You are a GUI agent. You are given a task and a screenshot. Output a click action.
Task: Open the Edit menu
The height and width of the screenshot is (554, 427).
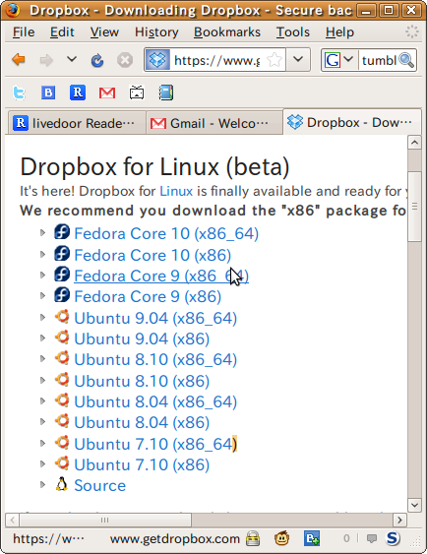[62, 32]
